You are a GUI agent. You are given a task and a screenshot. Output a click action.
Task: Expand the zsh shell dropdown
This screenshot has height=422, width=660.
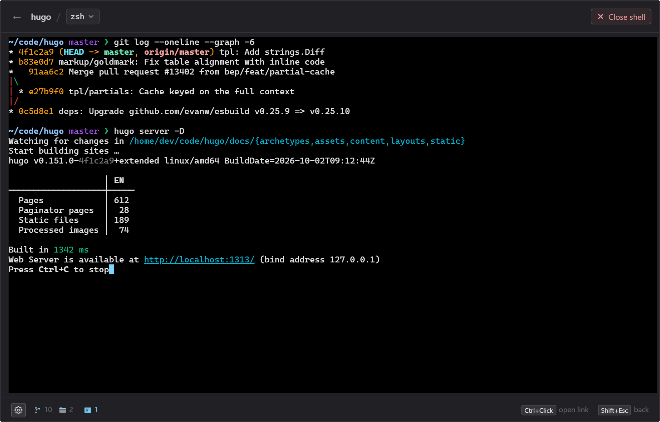(82, 16)
